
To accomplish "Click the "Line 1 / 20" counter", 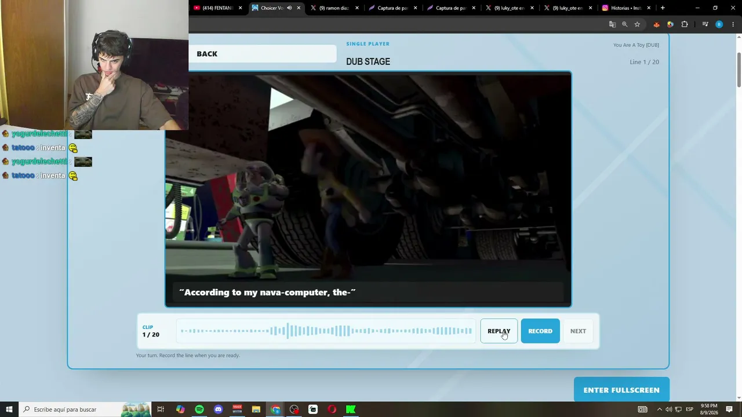I will point(644,62).
